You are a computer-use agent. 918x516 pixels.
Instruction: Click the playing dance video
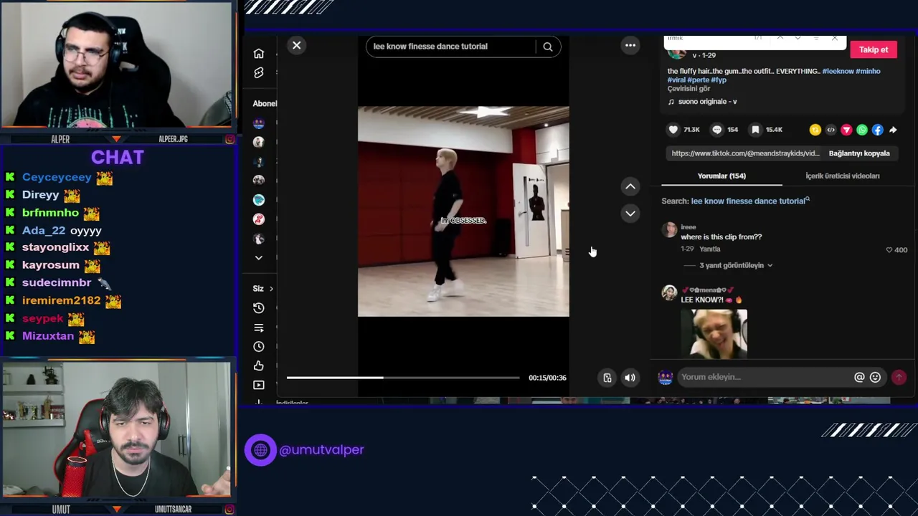click(463, 211)
